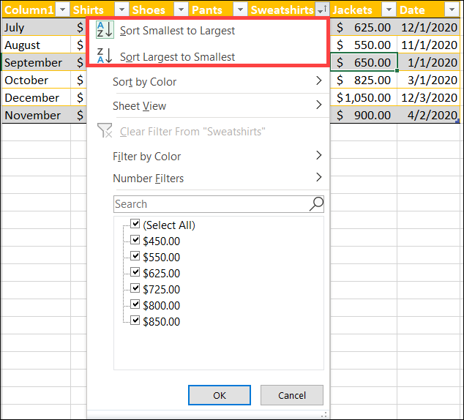This screenshot has width=464, height=420.
Task: Click the Cancel button
Action: (291, 395)
